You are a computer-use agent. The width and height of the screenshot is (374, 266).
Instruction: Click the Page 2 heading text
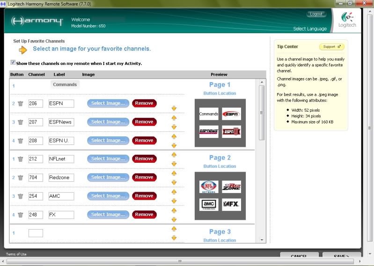[220, 158]
